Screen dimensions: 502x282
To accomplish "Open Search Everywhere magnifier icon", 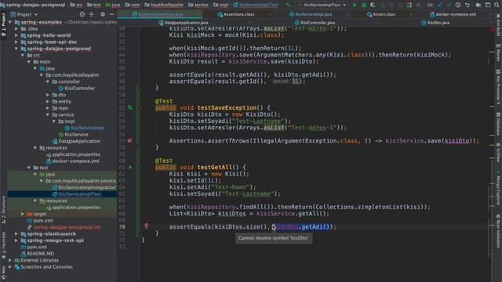I will coord(497,5).
